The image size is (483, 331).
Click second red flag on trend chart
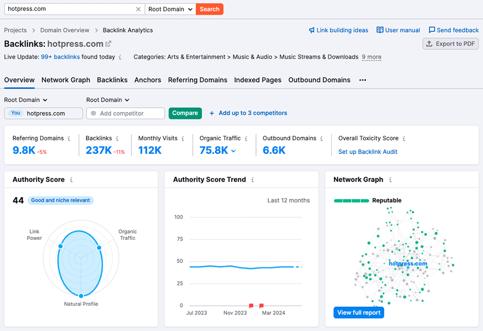point(261,305)
